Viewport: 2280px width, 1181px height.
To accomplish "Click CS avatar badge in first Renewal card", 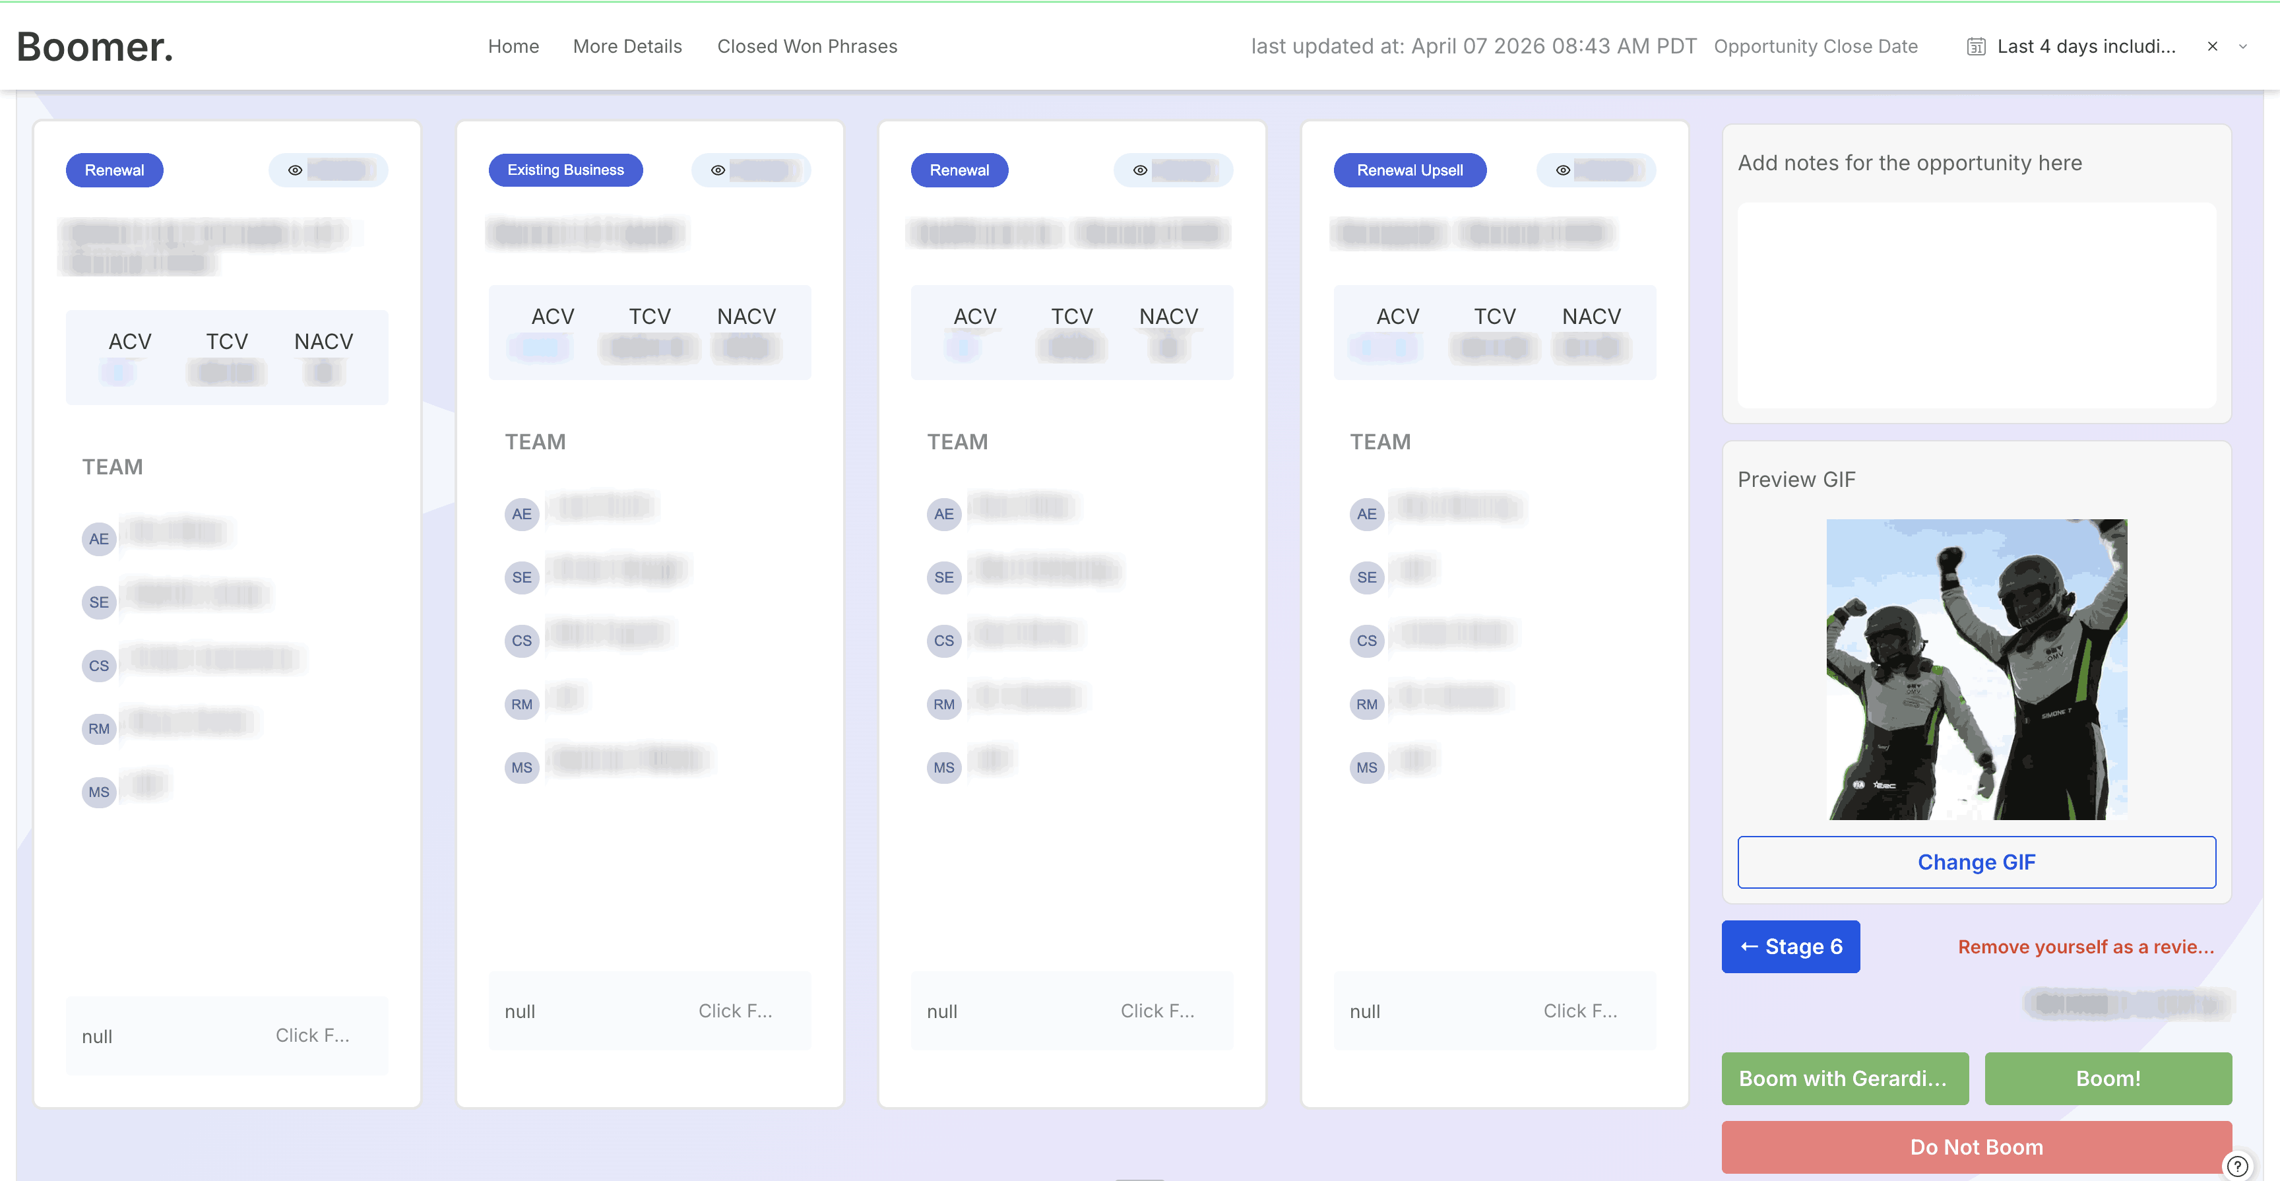I will (x=98, y=666).
